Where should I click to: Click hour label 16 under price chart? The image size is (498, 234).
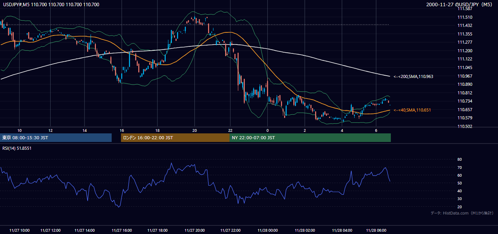click(x=122, y=130)
